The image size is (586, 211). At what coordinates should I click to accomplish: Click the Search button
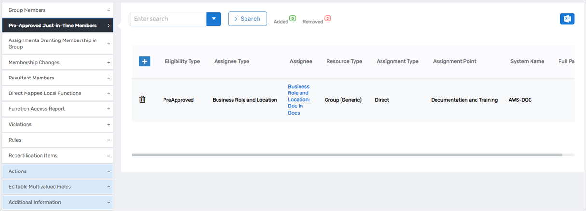pyautogui.click(x=247, y=19)
